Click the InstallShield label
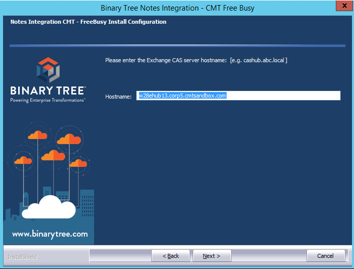This screenshot has width=354, height=269. point(22,257)
